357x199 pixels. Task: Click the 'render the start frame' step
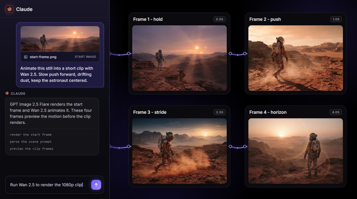[x=31, y=135]
